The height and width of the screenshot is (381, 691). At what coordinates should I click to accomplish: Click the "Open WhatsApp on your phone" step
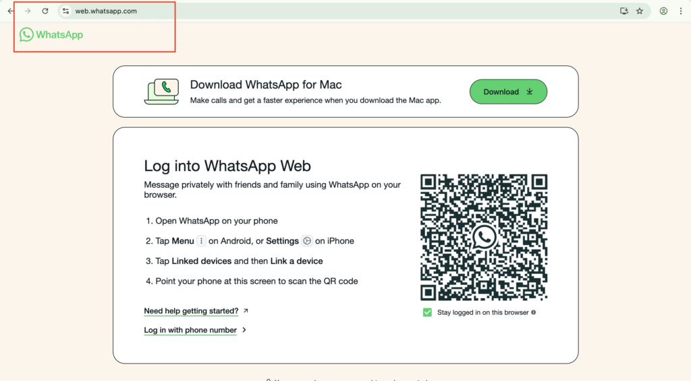(217, 221)
